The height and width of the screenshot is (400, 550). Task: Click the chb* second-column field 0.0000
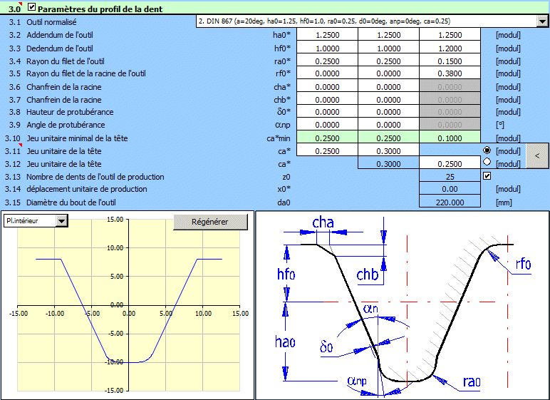coord(388,100)
